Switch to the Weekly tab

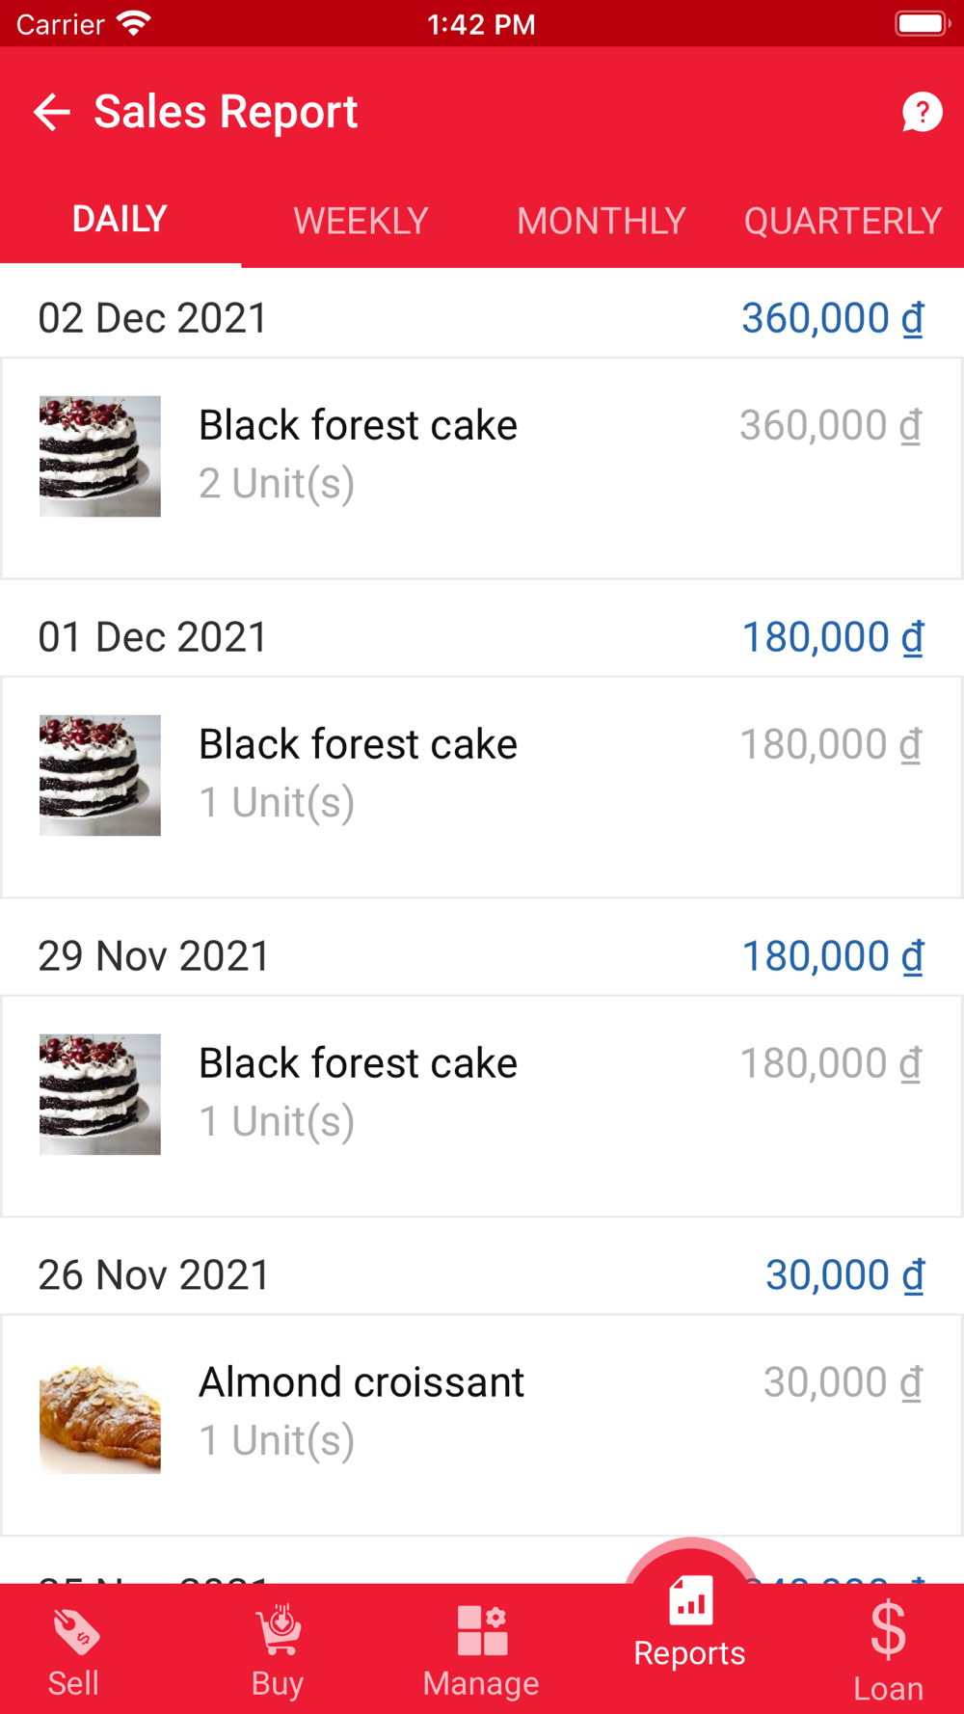click(x=361, y=221)
